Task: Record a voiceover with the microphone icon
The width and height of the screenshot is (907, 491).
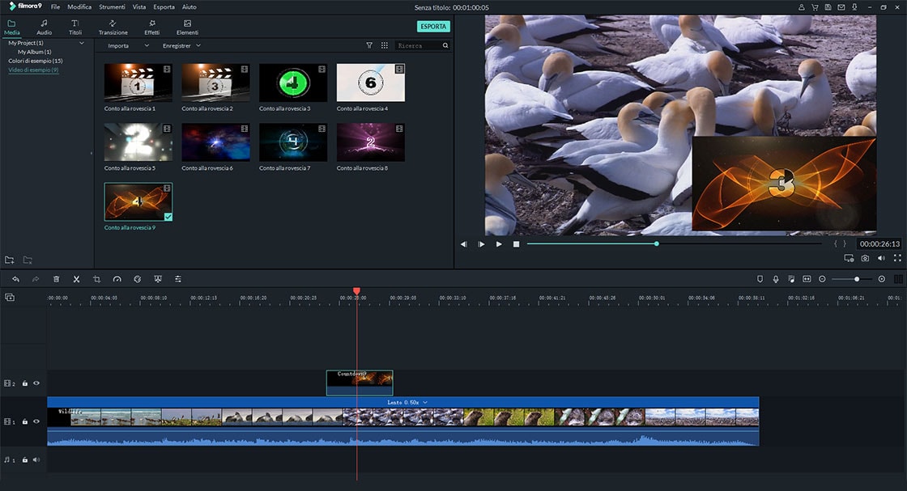Action: [x=776, y=279]
